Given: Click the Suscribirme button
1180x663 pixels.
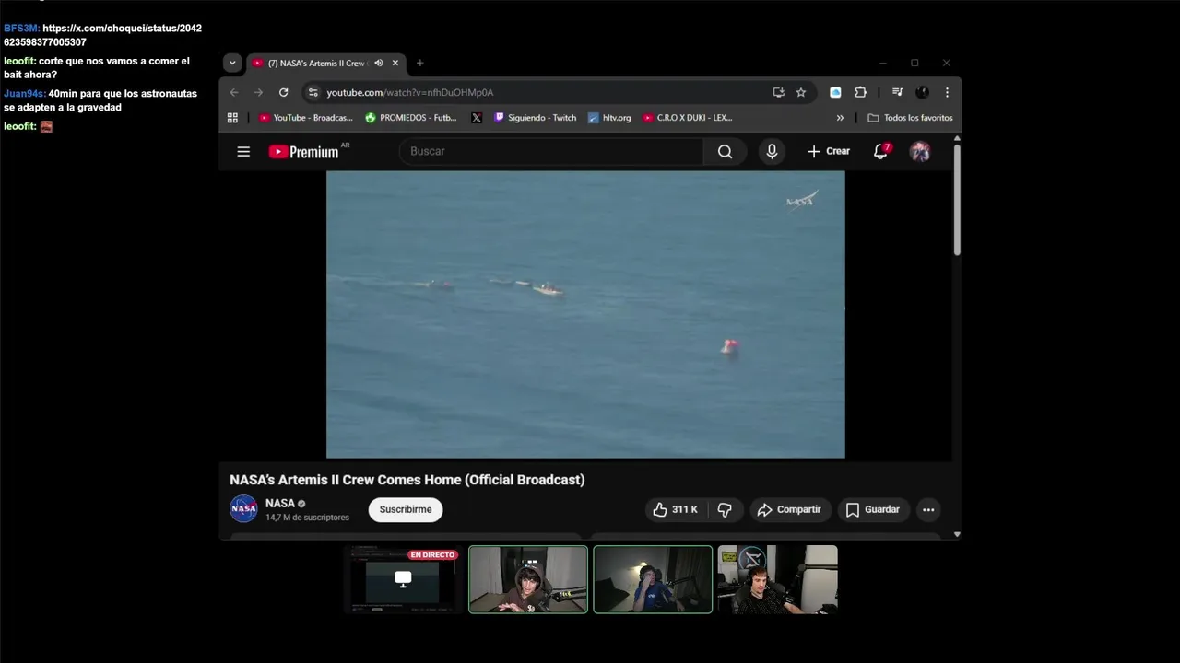Looking at the screenshot, I should coord(406,509).
